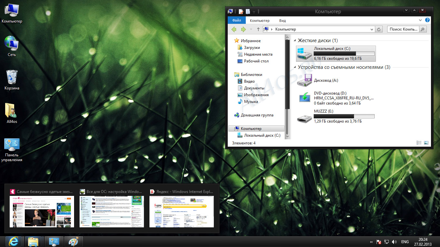Open Explorer help question mark icon
Viewport: 440px width, 247px height.
(x=427, y=20)
